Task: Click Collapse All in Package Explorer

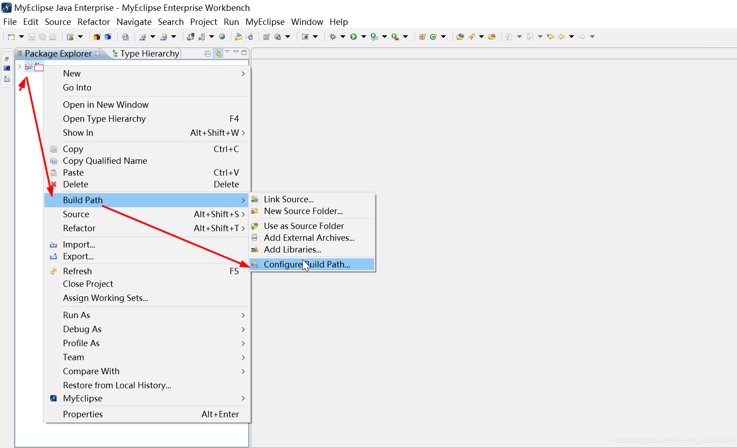Action: (207, 53)
